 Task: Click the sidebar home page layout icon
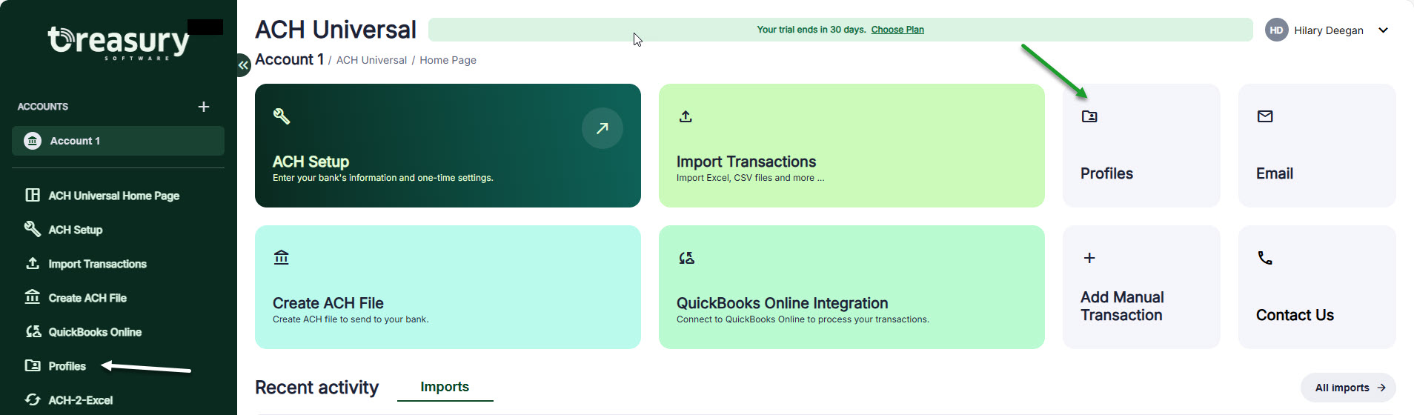click(33, 195)
